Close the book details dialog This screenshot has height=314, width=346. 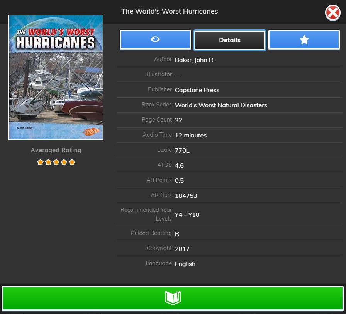332,13
